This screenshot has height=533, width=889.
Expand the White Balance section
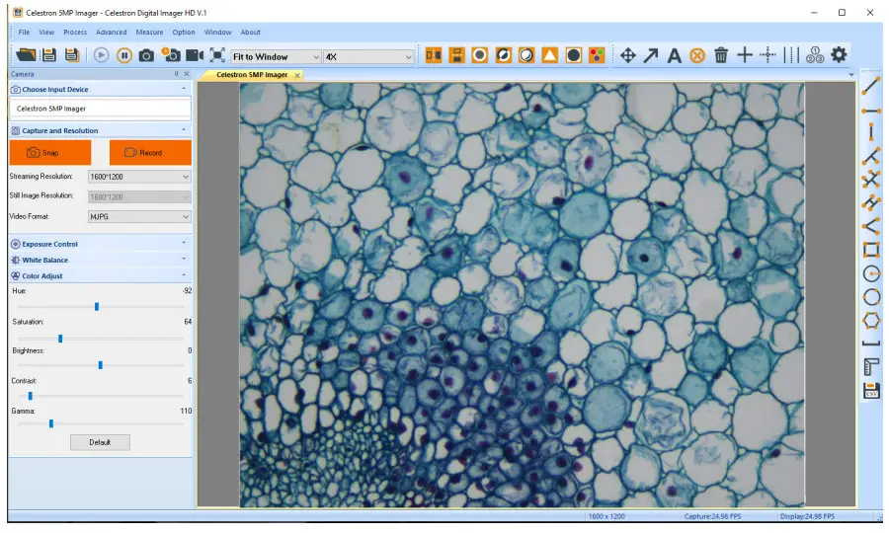(x=184, y=260)
